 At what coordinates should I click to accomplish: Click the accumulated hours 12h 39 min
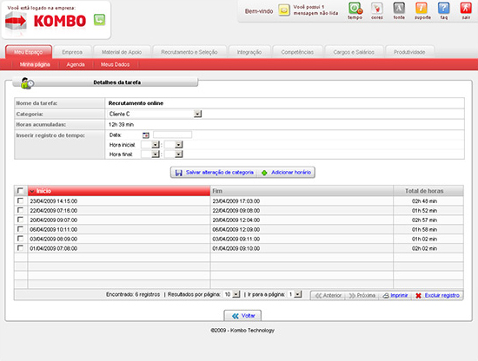122,124
